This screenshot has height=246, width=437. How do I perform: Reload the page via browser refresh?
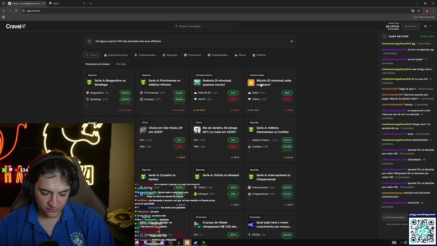click(x=16, y=11)
